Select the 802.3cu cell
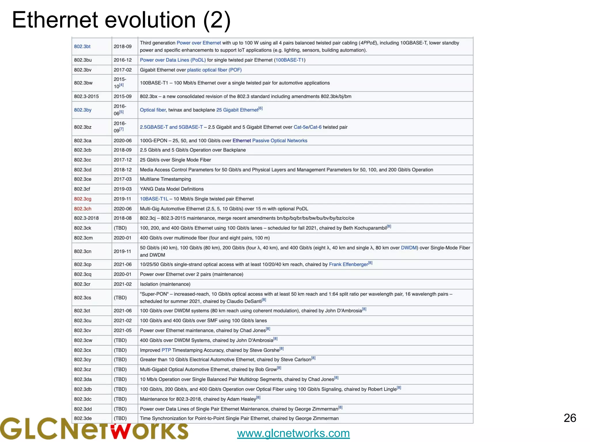 92,321
